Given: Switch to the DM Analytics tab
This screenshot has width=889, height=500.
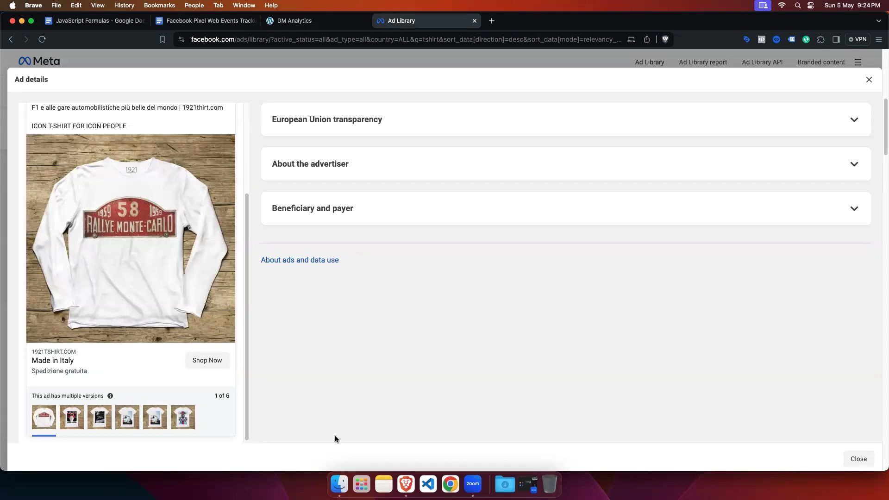Looking at the screenshot, I should click(x=294, y=21).
